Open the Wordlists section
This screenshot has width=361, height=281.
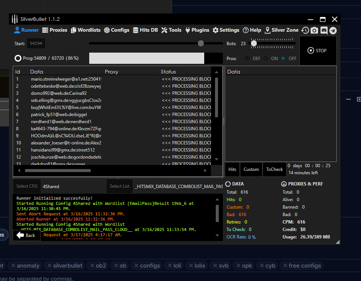pos(85,30)
